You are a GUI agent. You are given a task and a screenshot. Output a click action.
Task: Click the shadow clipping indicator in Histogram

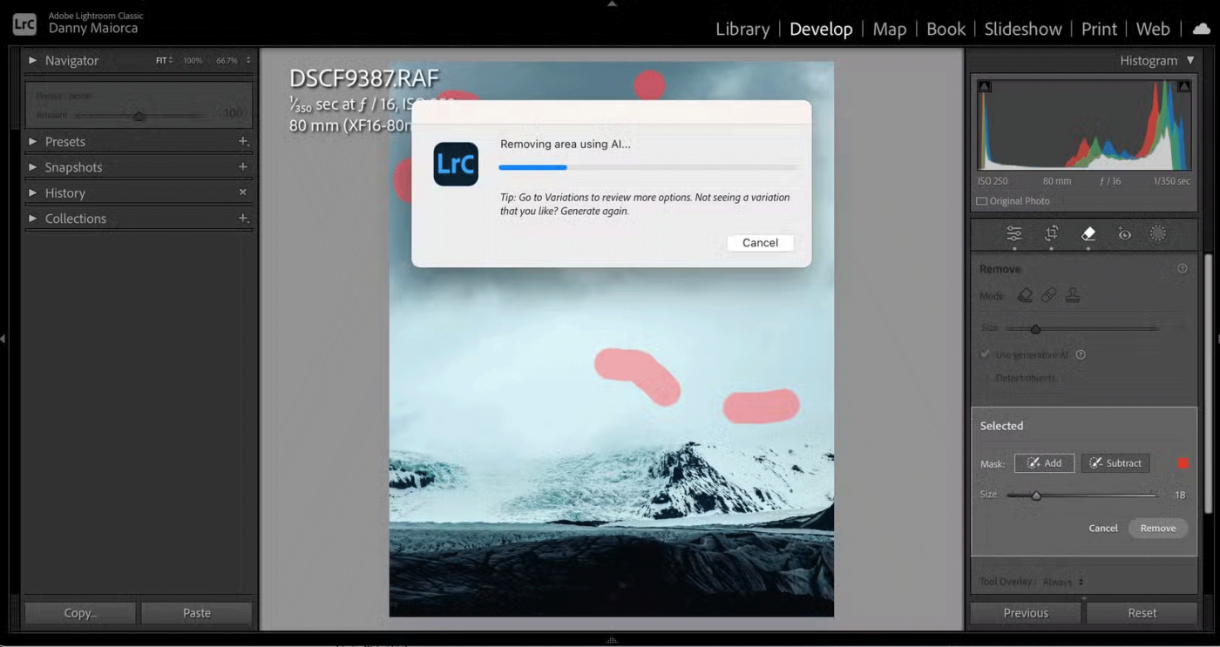click(984, 86)
